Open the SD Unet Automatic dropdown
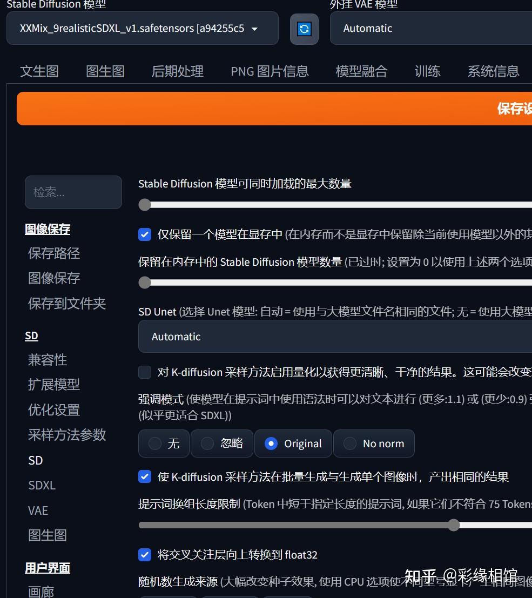532x598 pixels. pos(335,337)
